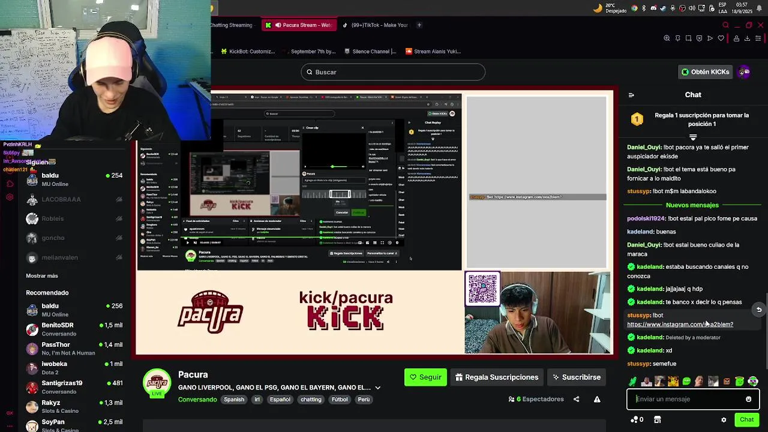Open iwobeka Dota 2 recommended channel
Viewport: 768px width, 432px height.
(74, 368)
